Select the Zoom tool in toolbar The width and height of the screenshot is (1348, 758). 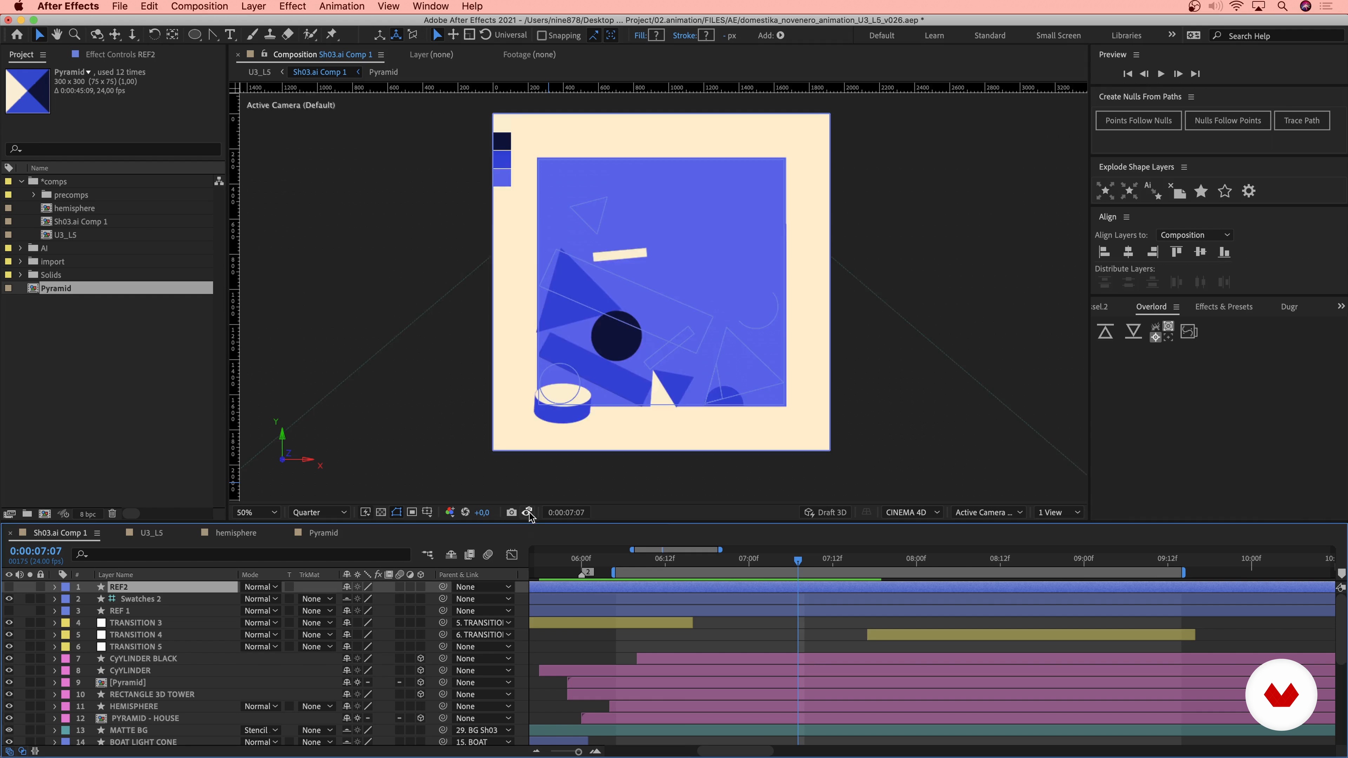click(x=75, y=34)
